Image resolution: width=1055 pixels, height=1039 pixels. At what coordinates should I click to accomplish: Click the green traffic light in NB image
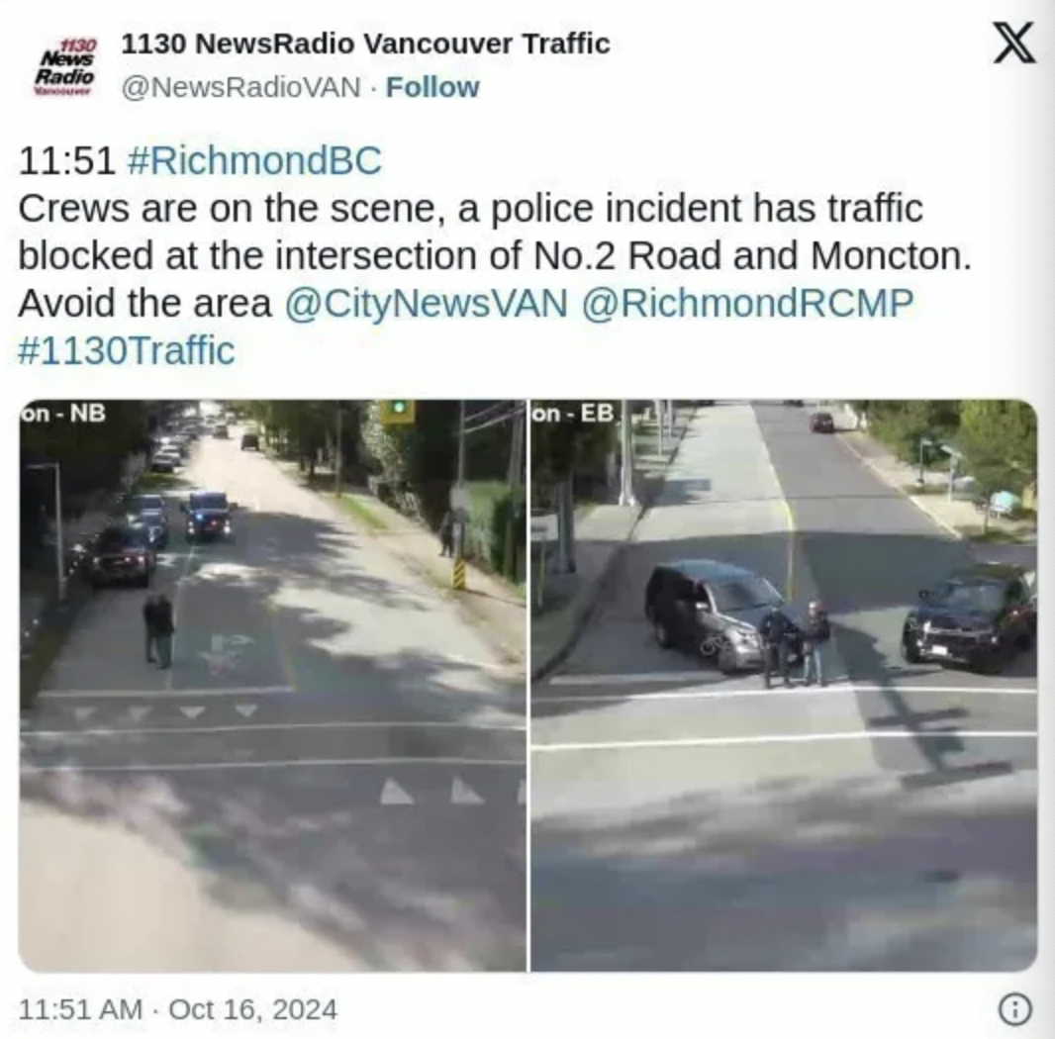[x=398, y=409]
